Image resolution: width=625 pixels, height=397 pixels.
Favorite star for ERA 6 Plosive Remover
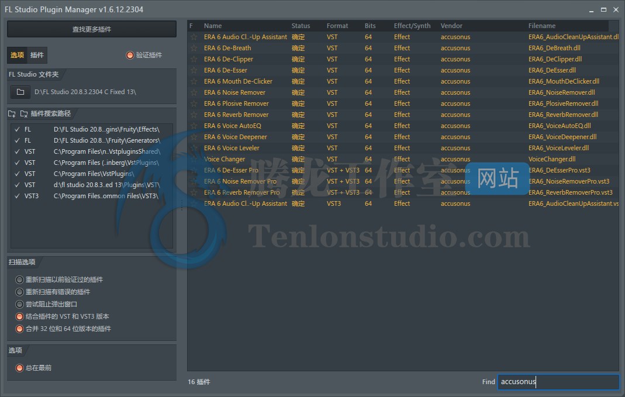194,104
